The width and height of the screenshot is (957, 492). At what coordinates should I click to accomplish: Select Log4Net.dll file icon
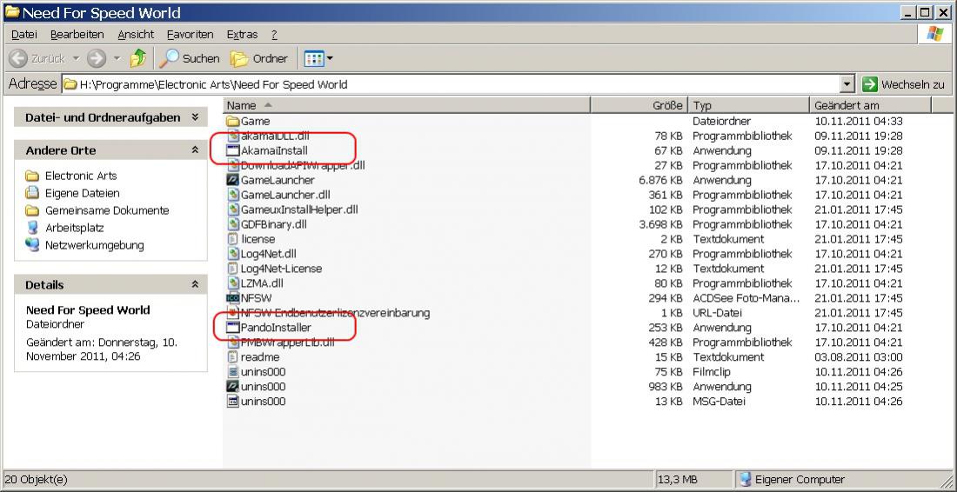coord(232,254)
